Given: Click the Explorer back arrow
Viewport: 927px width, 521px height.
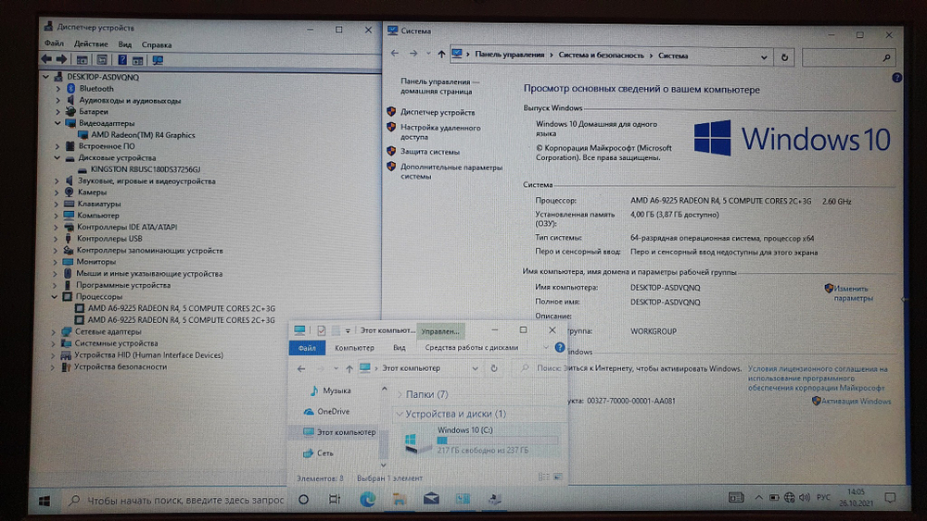Looking at the screenshot, I should [301, 368].
